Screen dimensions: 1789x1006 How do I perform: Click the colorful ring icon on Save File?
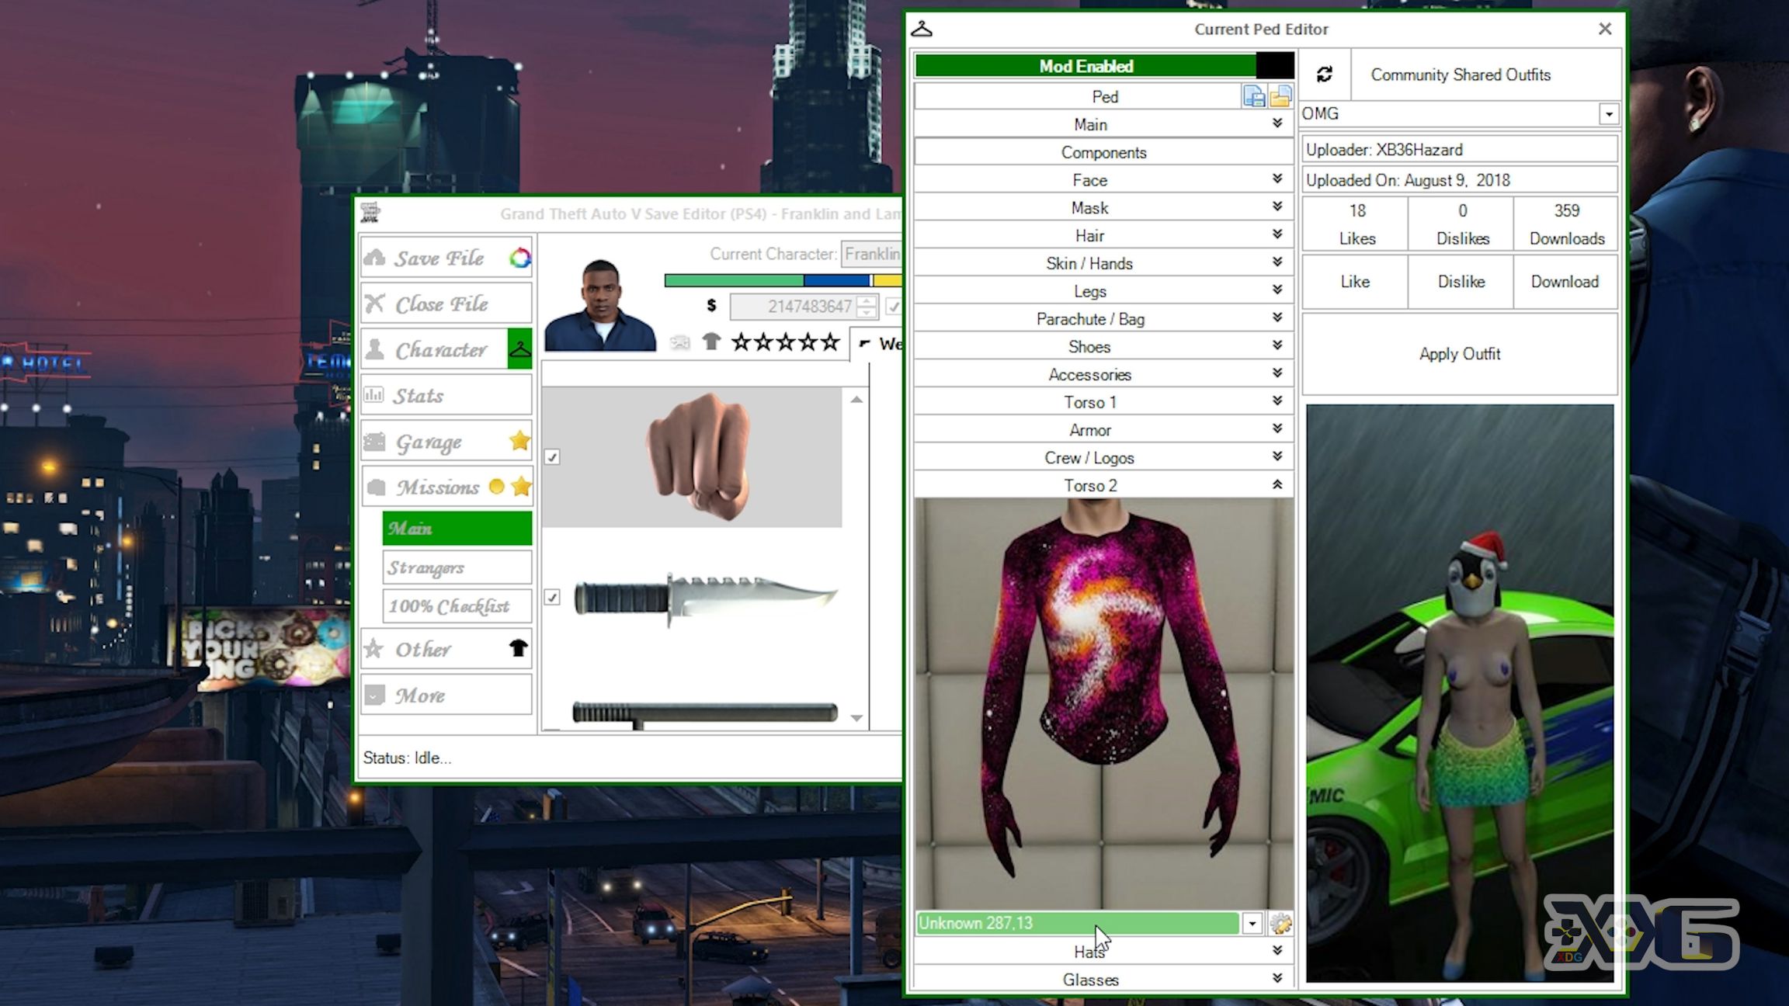[x=519, y=258]
